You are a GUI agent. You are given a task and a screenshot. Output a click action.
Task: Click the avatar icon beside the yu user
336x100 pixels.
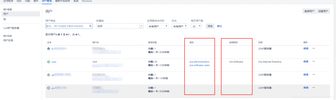coord(48,88)
